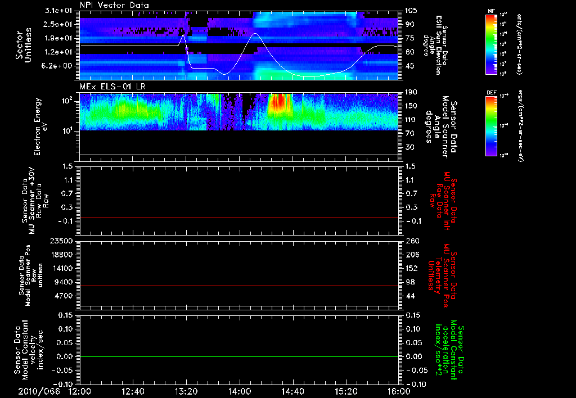Click the NPI Vector Data plot title

114,5
